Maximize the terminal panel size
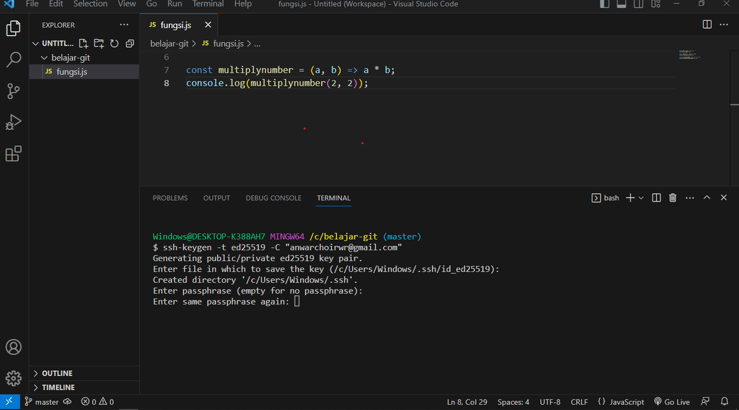The image size is (739, 410). click(x=707, y=198)
